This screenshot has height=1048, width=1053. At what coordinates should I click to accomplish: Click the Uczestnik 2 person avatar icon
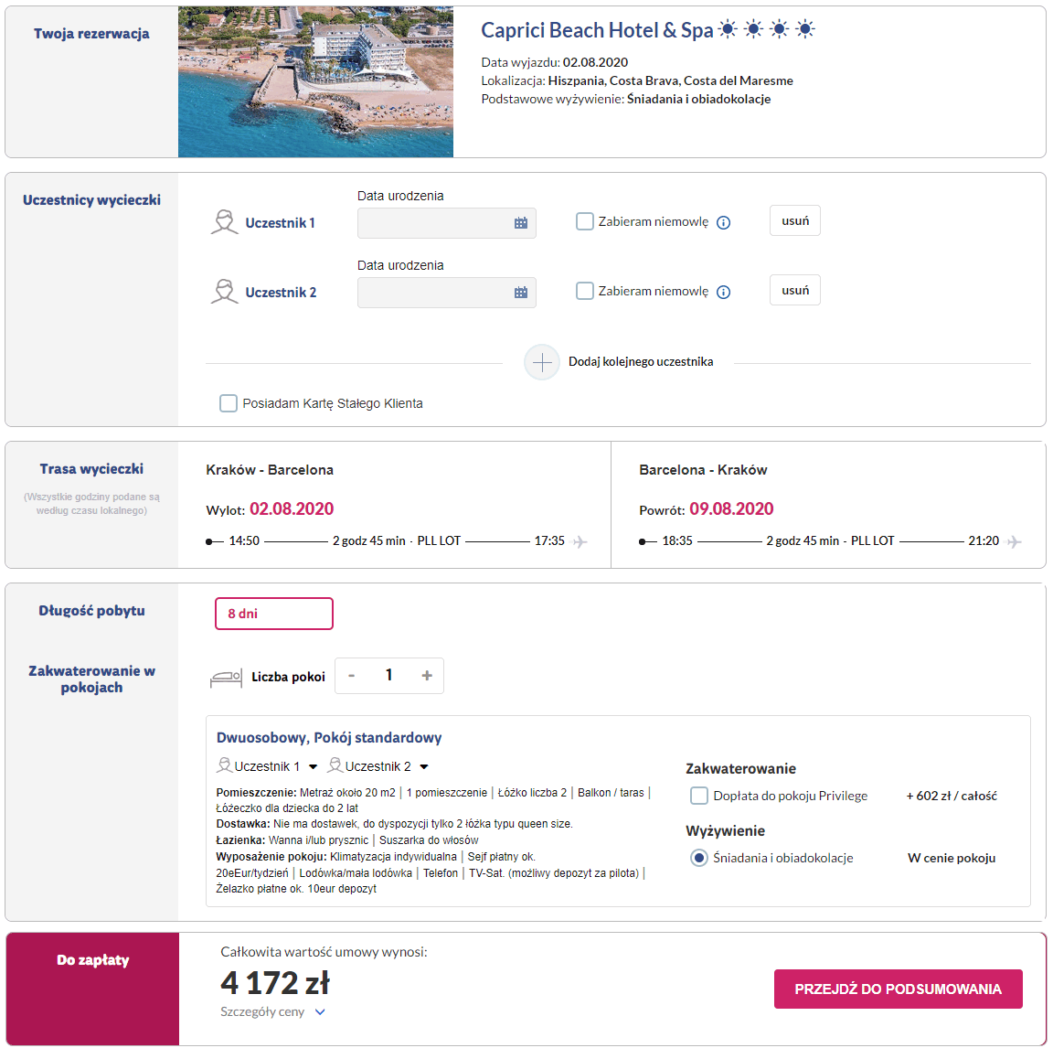pos(224,292)
